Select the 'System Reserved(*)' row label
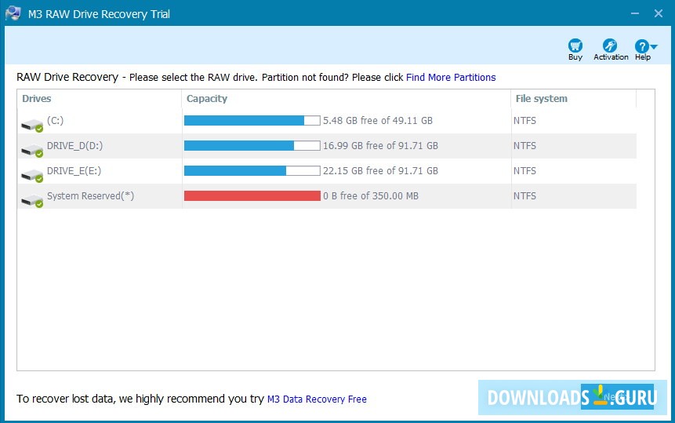The height and width of the screenshot is (423, 675). pos(90,196)
